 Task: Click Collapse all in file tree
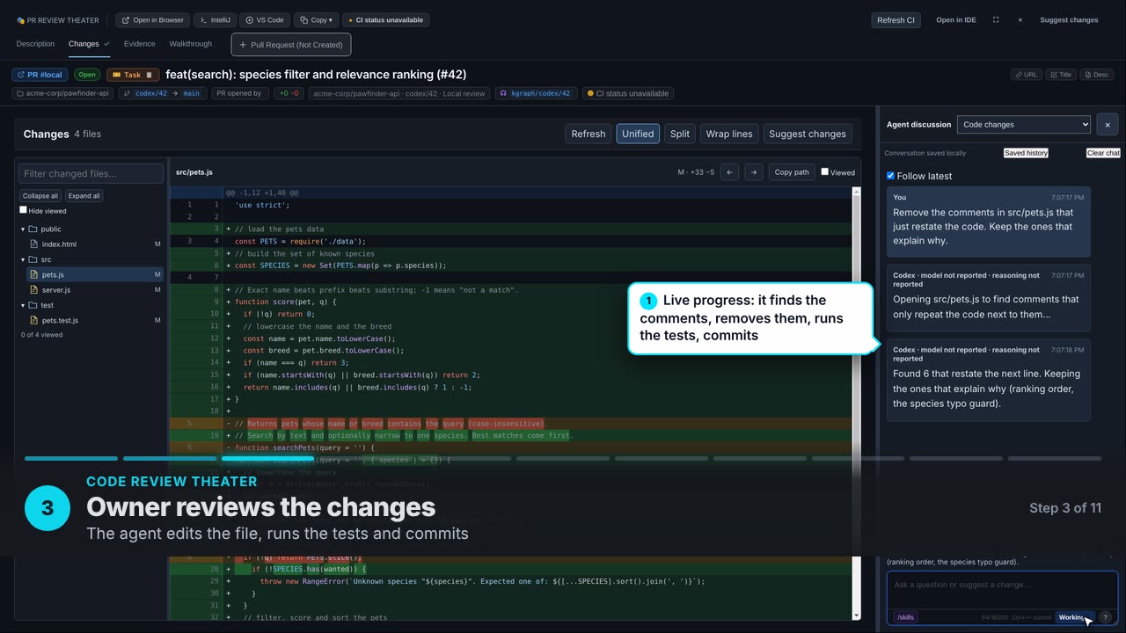pyautogui.click(x=40, y=196)
